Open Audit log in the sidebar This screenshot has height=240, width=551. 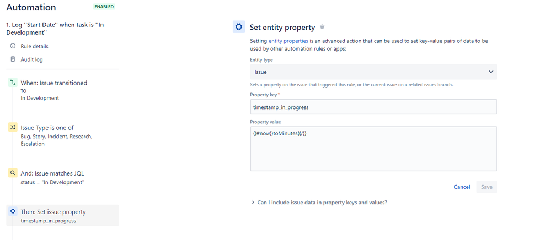(31, 59)
